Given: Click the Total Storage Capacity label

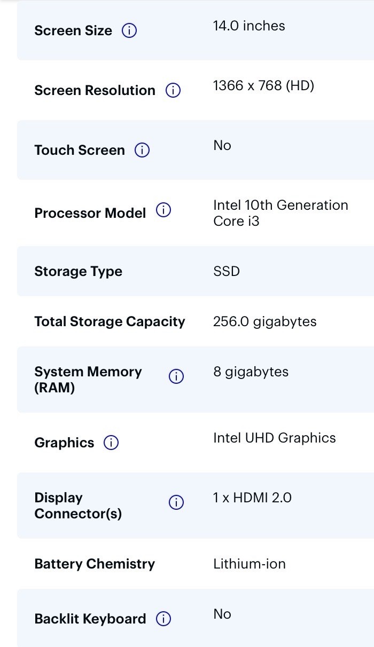Looking at the screenshot, I should pos(110,322).
